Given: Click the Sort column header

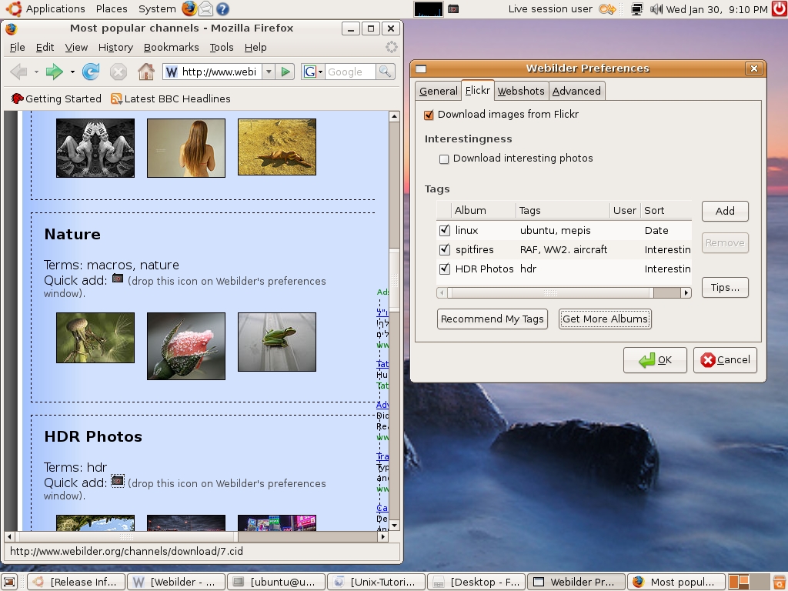Looking at the screenshot, I should point(666,211).
